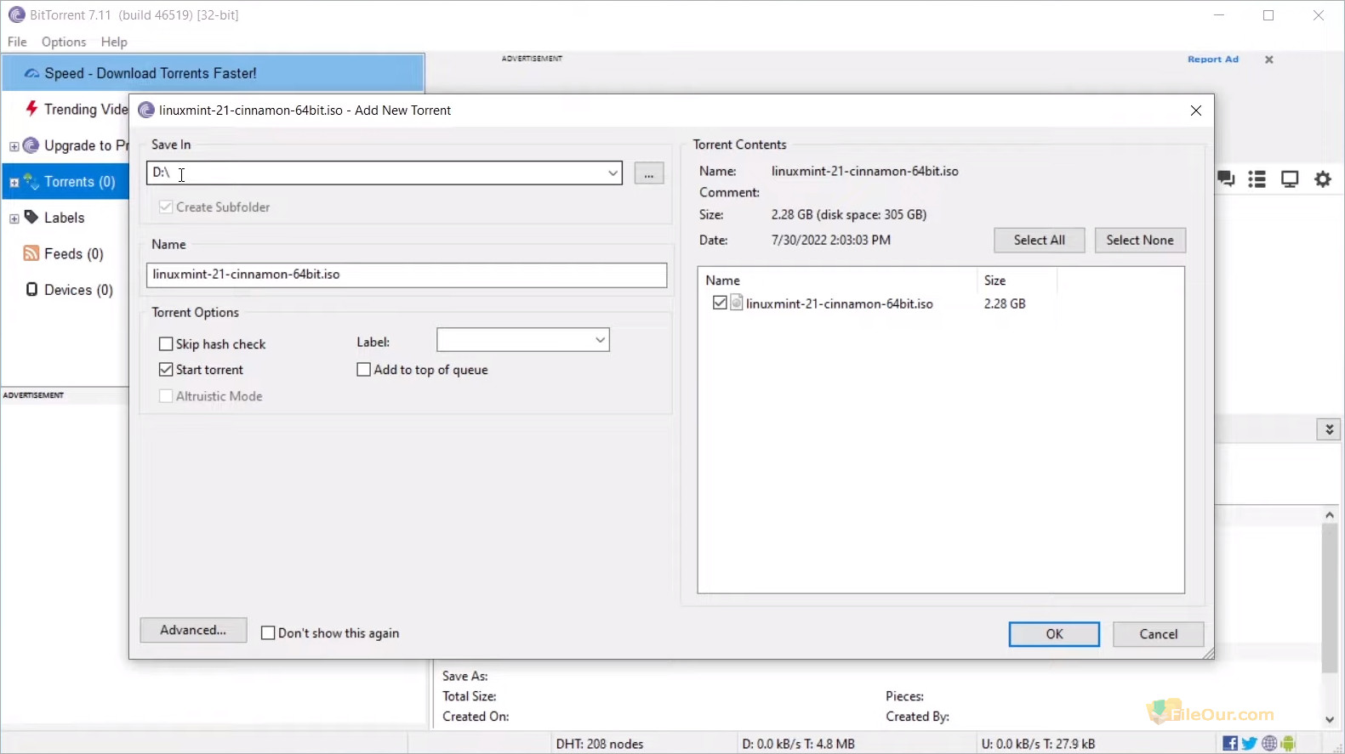Select the Labels item in sidebar
1345x754 pixels.
(65, 218)
